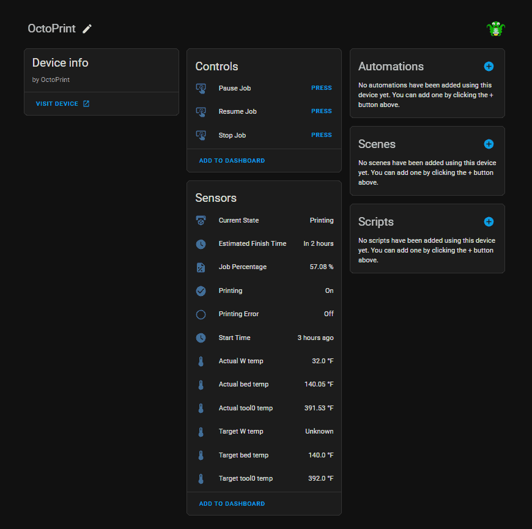Open the VISIT DEVICE link
Screen dimensions: 532x529
tap(62, 103)
